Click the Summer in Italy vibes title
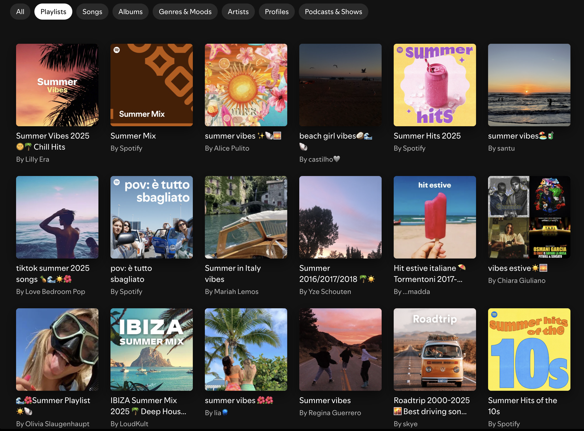The image size is (584, 431). click(x=233, y=273)
